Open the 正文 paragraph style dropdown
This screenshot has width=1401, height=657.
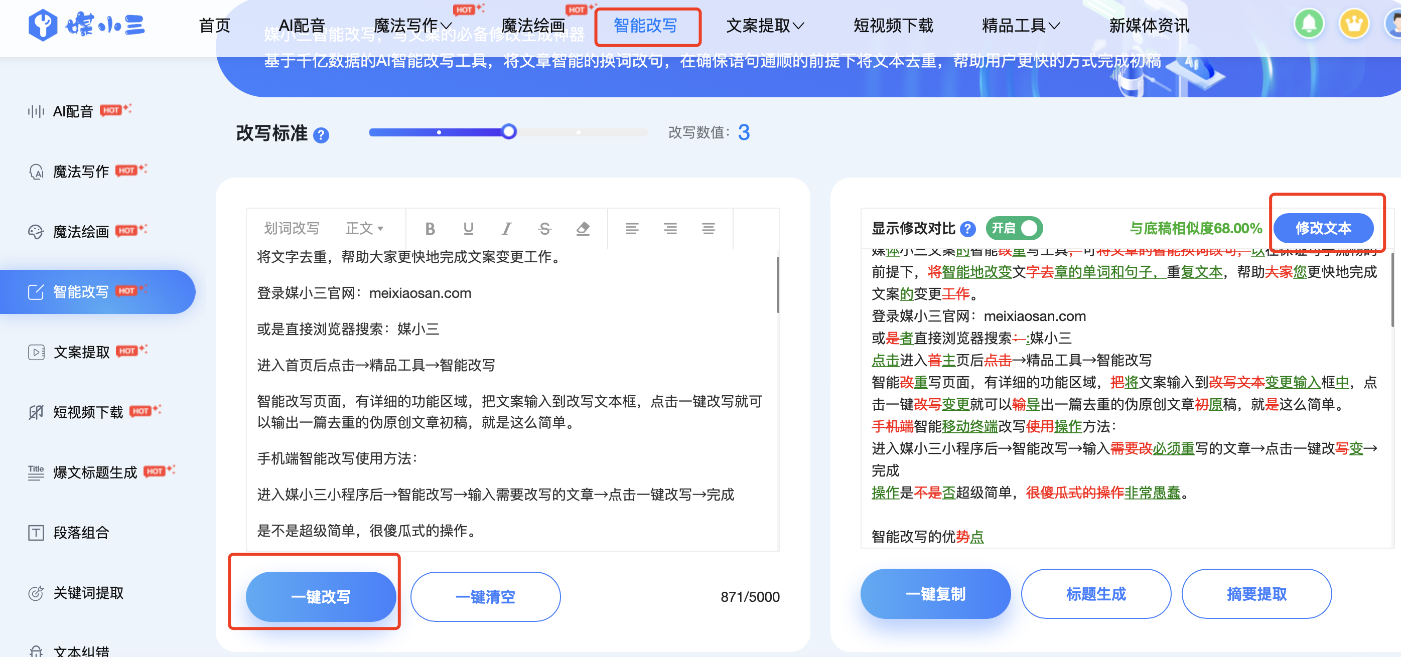pyautogui.click(x=365, y=228)
